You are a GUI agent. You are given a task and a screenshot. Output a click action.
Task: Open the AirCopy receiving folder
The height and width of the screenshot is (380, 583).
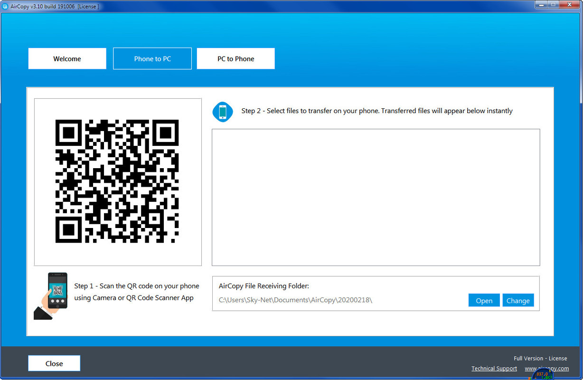(x=484, y=300)
